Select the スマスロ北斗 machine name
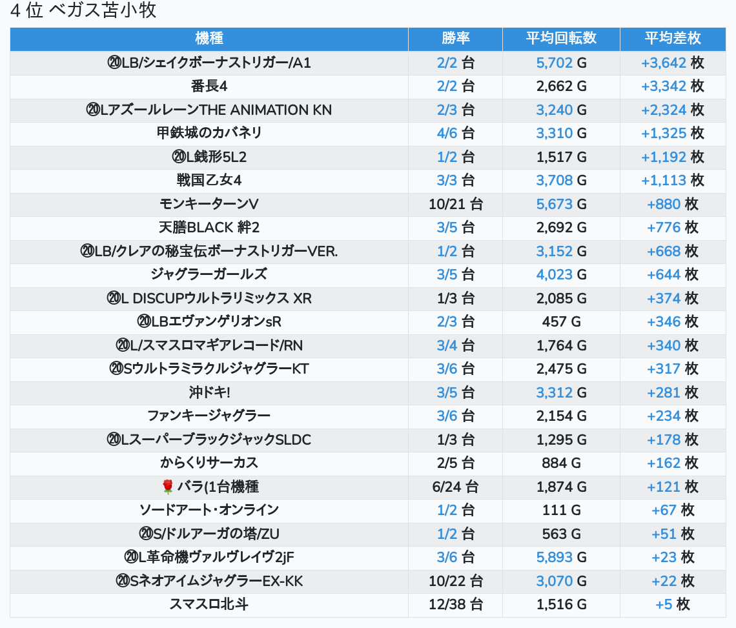This screenshot has width=736, height=628. coord(209,605)
